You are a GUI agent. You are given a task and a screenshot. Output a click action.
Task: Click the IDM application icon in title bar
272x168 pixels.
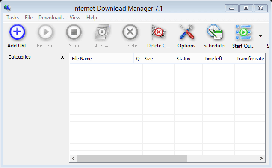pyautogui.click(x=7, y=8)
